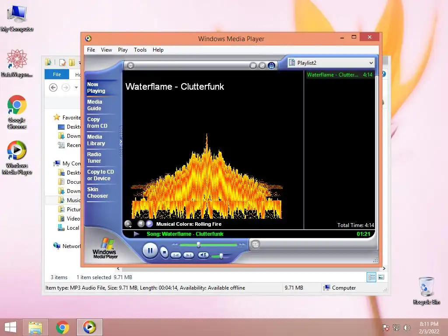Open the Skin Chooser tab
The height and width of the screenshot is (336, 448).
click(x=98, y=192)
